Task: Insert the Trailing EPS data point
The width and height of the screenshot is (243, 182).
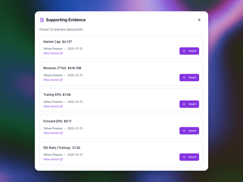Action: [189, 104]
